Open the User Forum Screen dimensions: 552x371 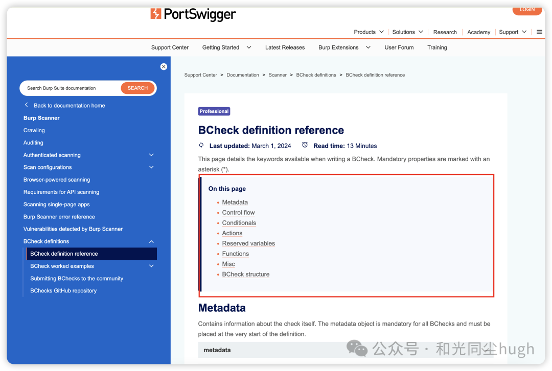[x=399, y=47]
